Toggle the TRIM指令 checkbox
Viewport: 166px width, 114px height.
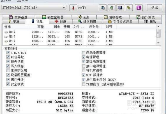click(x=84, y=84)
